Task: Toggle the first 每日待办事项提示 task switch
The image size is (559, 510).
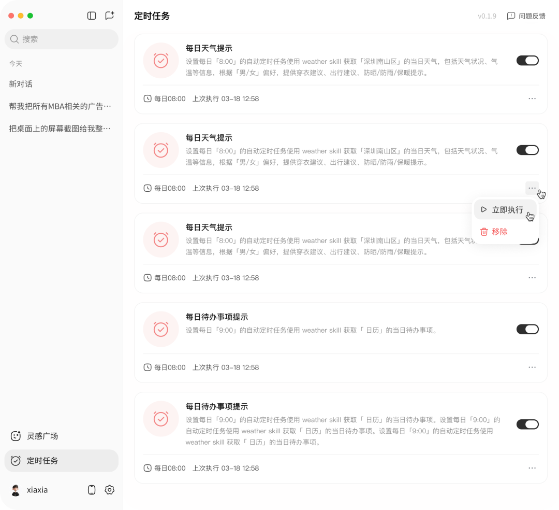Action: pos(527,329)
